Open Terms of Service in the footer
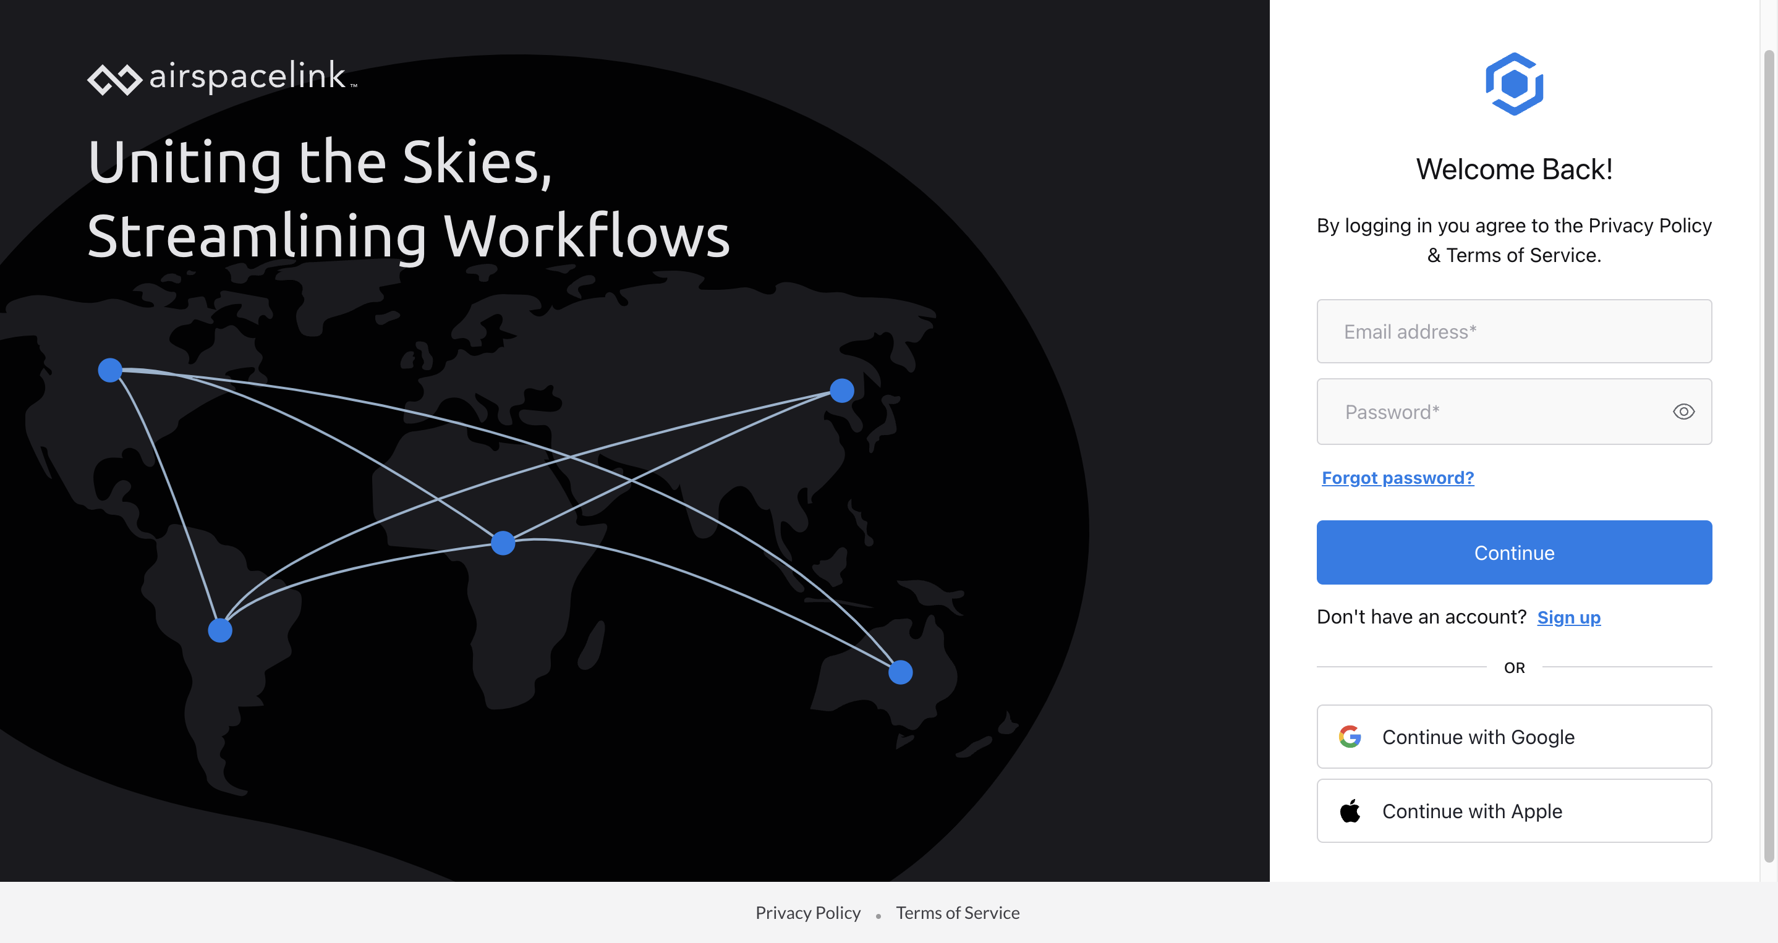 pos(958,913)
